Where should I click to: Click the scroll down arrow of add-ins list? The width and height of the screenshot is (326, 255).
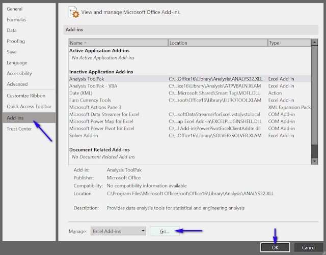coord(314,161)
